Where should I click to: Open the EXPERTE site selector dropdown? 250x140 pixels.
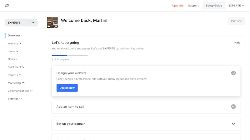(21, 22)
